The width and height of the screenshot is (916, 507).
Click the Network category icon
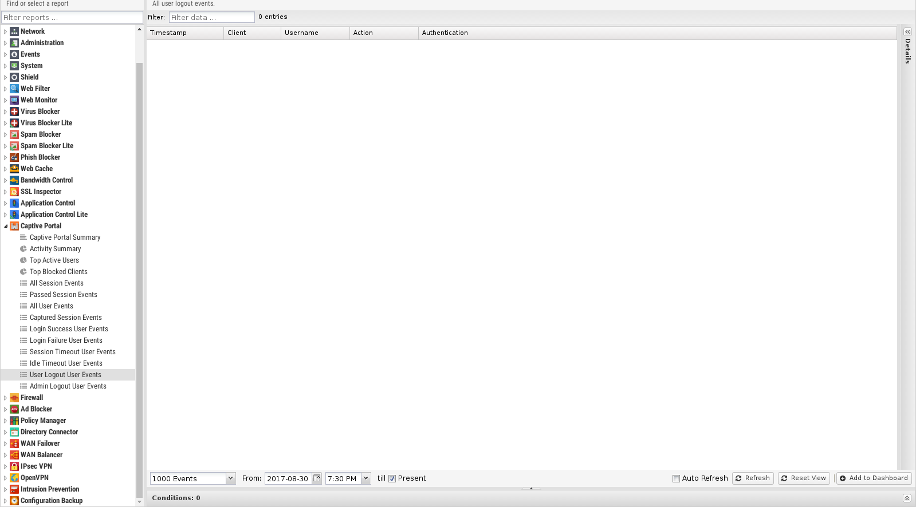(14, 31)
